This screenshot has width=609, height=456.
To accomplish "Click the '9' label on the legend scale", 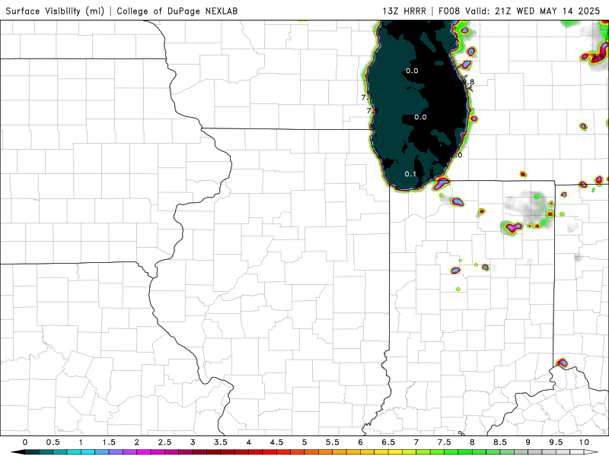I will click(x=528, y=442).
